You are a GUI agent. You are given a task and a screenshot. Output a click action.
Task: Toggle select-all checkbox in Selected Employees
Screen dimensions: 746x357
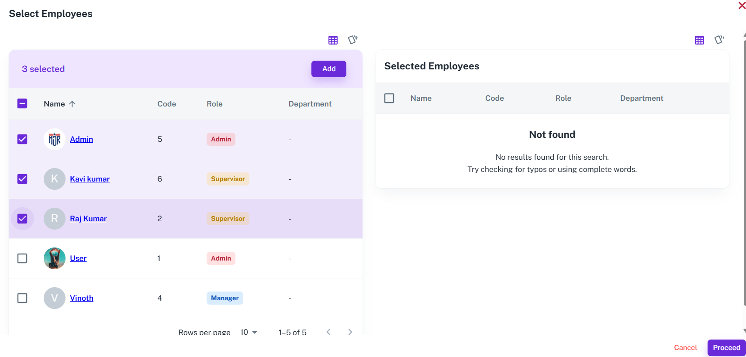389,98
